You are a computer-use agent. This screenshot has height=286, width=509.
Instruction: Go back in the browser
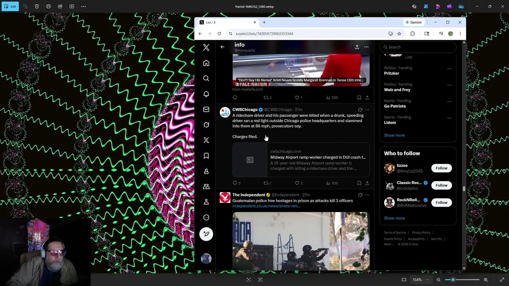[x=200, y=34]
